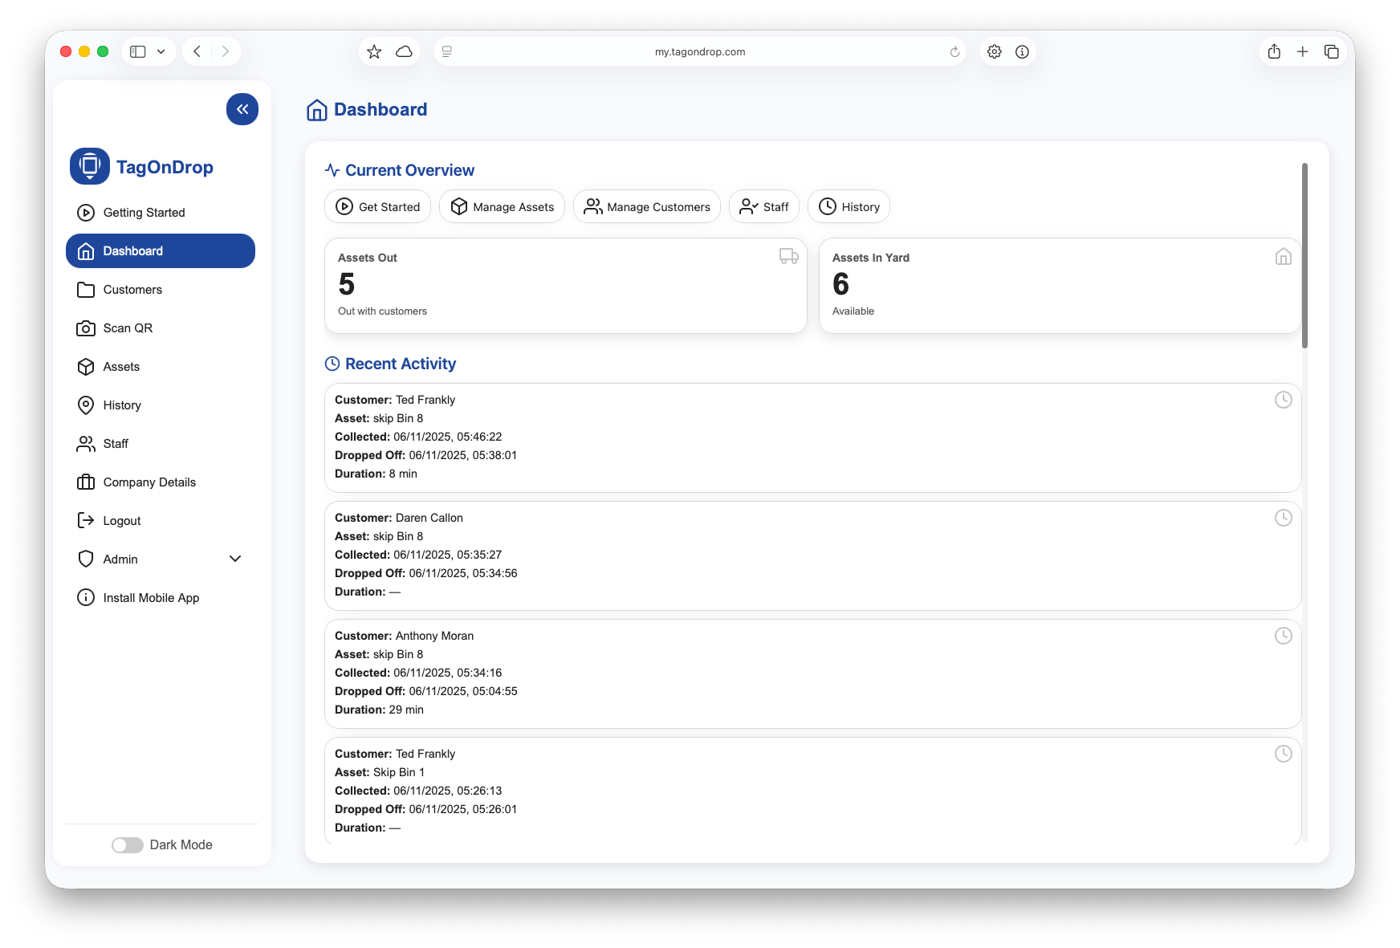Image resolution: width=1400 pixels, height=948 pixels.
Task: Click the browser address bar
Action: tap(699, 51)
